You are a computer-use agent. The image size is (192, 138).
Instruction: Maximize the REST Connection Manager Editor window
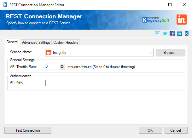click(170, 5)
